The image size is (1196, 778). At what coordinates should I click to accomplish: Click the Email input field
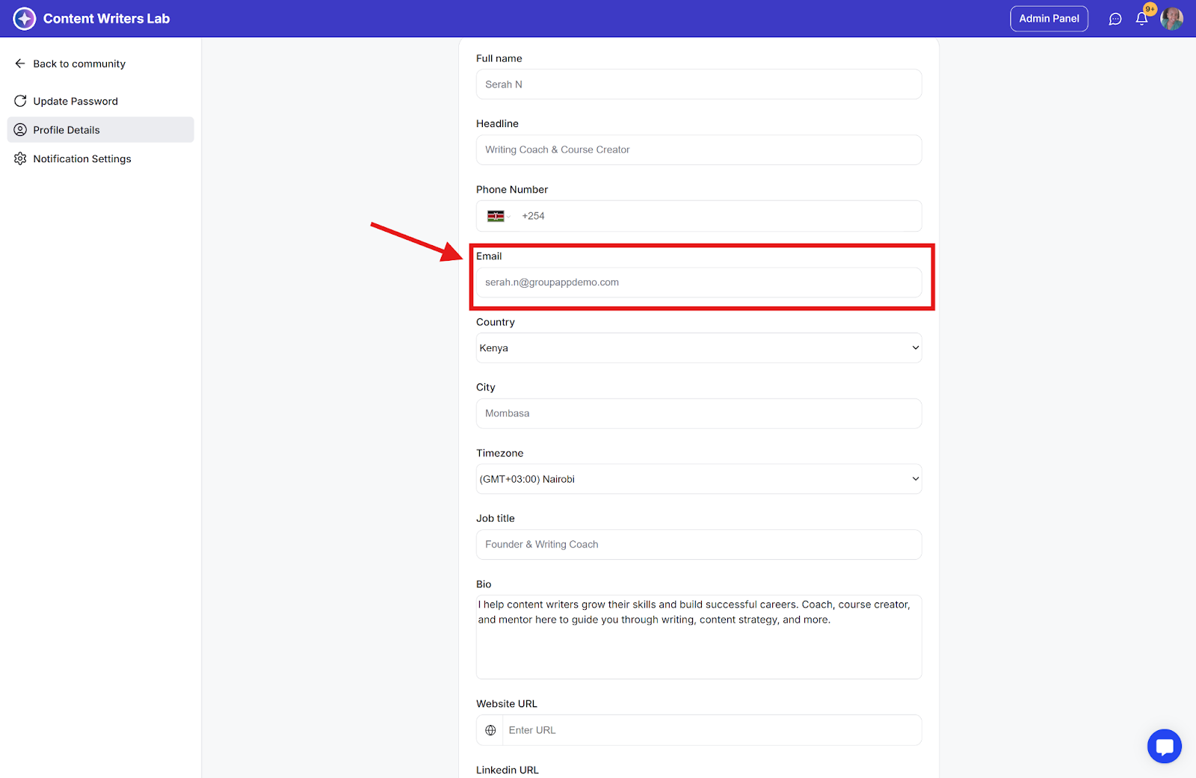point(699,283)
